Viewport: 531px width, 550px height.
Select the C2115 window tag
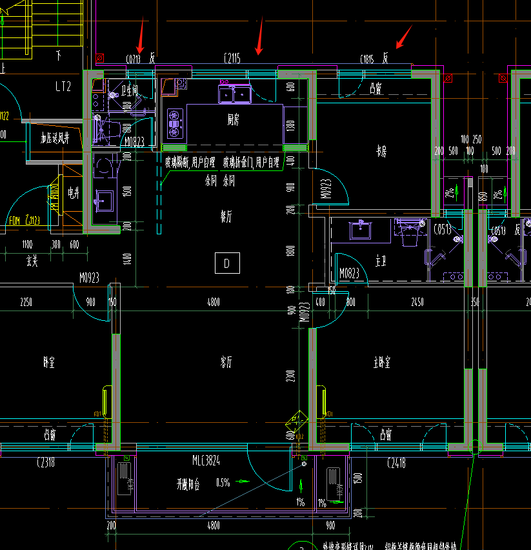pos(232,58)
